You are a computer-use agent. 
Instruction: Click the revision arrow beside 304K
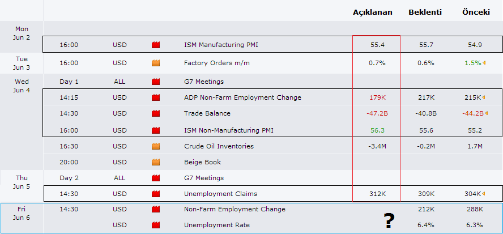(485, 194)
